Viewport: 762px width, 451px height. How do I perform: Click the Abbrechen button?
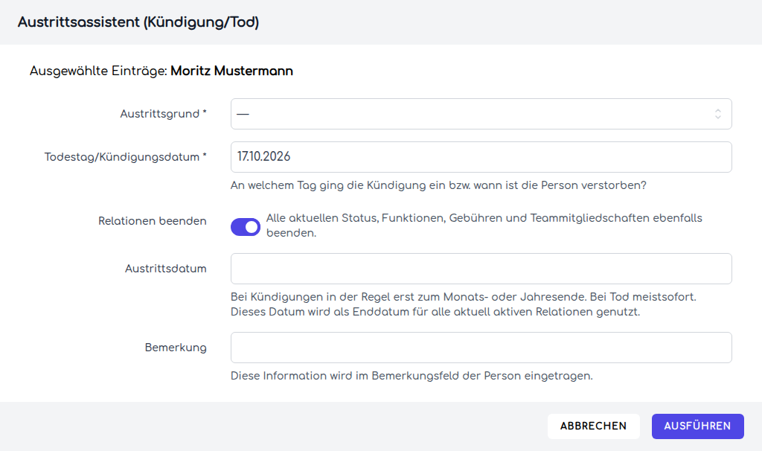point(593,426)
